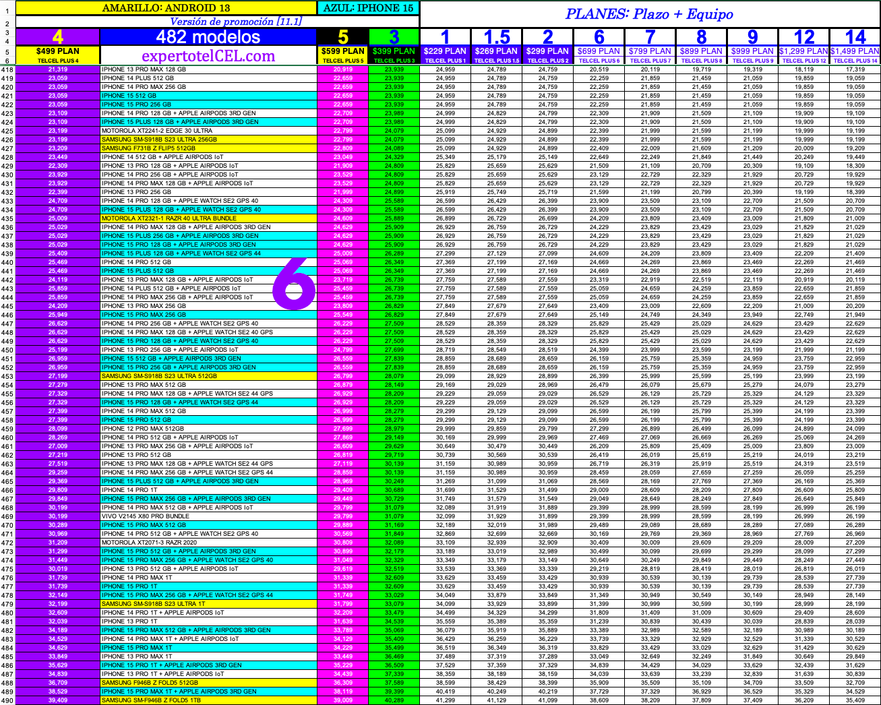Select the large '1.5' plan number cell
Image resolution: width=881 pixels, height=705 pixels.
point(497,37)
